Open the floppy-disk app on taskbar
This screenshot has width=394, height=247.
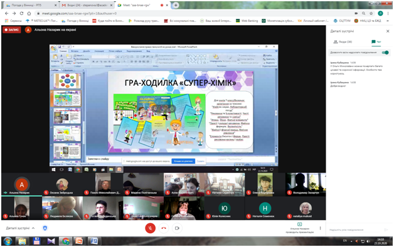coord(36,241)
